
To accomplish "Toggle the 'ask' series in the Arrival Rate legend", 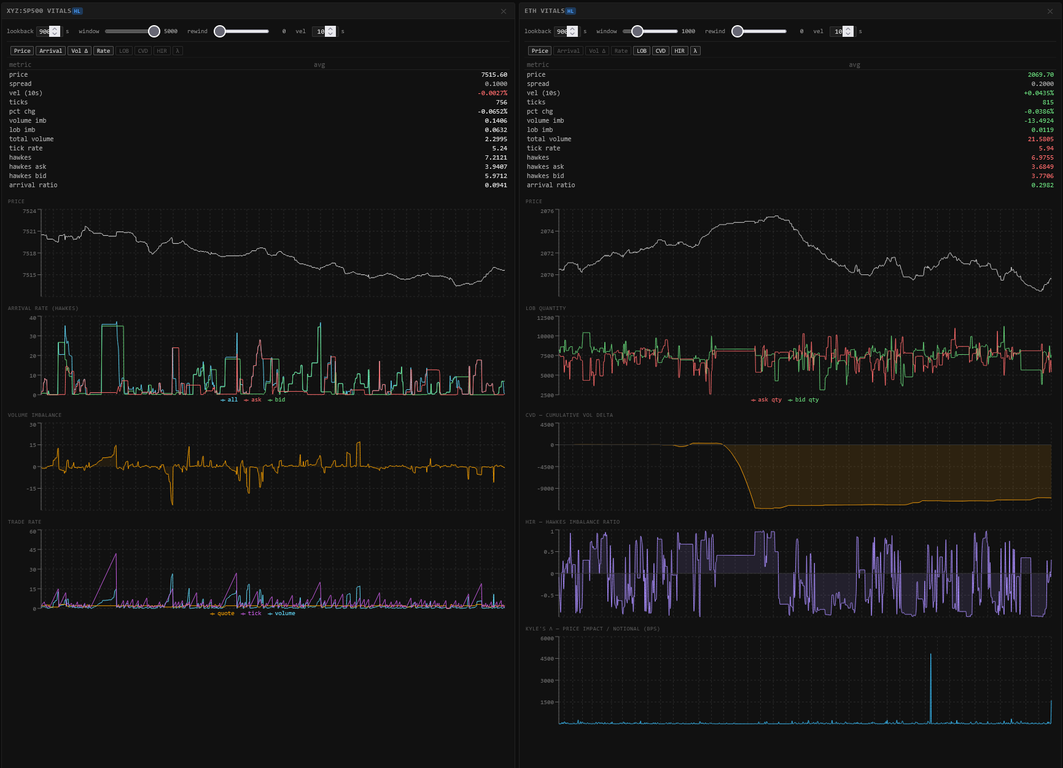I will pos(253,400).
